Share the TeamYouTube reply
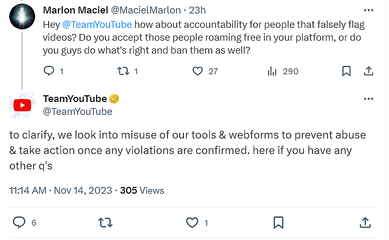 [x=365, y=222]
